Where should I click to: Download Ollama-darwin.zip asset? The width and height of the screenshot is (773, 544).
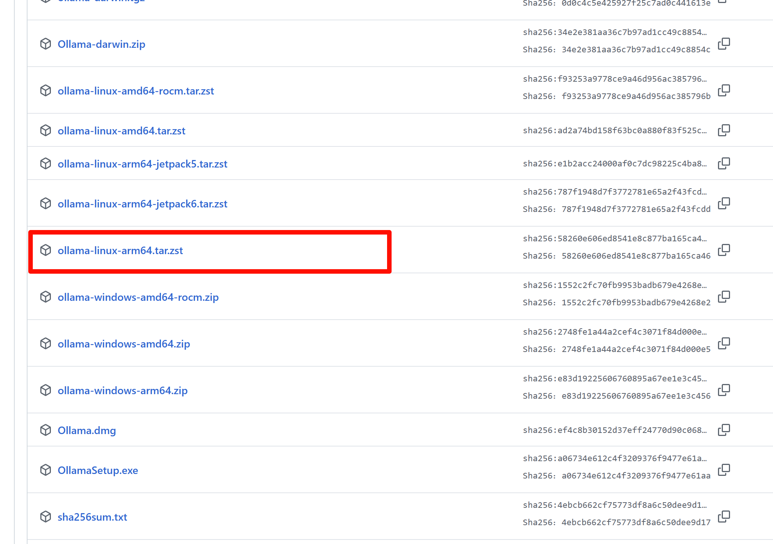tap(101, 44)
